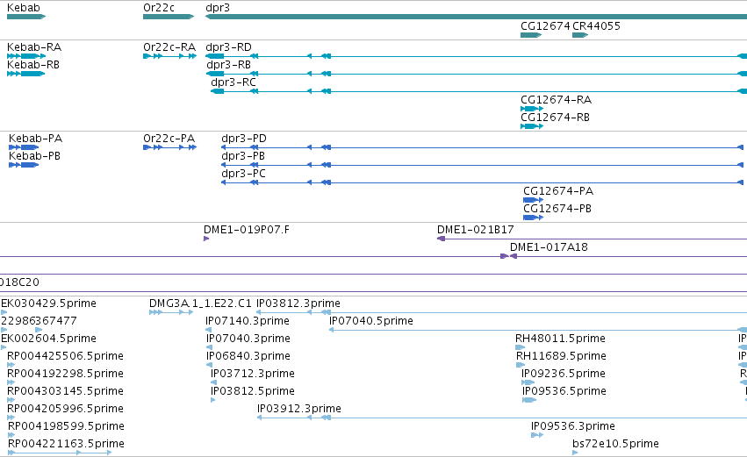747x457 pixels.
Task: Select the IP07040.3prime EST label
Action: pyautogui.click(x=248, y=339)
